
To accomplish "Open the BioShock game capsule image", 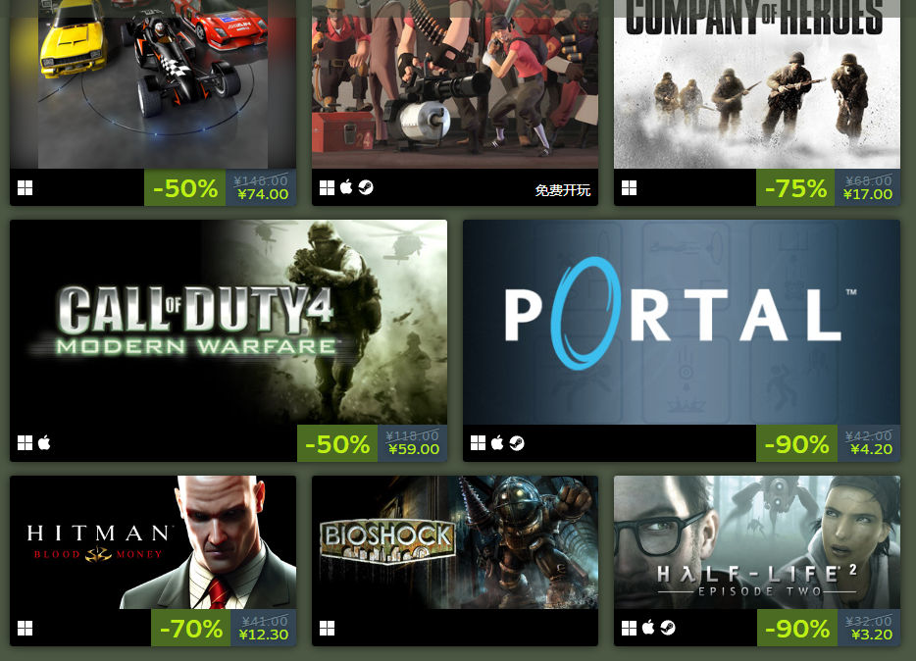I will pos(455,542).
